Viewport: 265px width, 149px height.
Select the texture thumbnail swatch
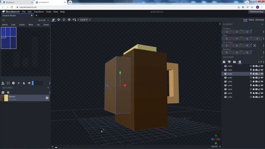(5, 98)
